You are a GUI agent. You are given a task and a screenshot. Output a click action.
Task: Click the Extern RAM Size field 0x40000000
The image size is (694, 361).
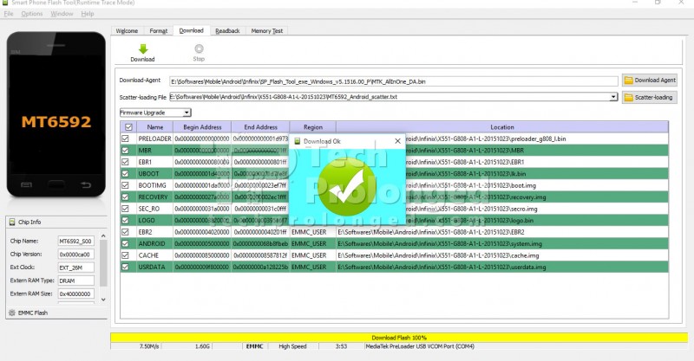pyautogui.click(x=75, y=293)
